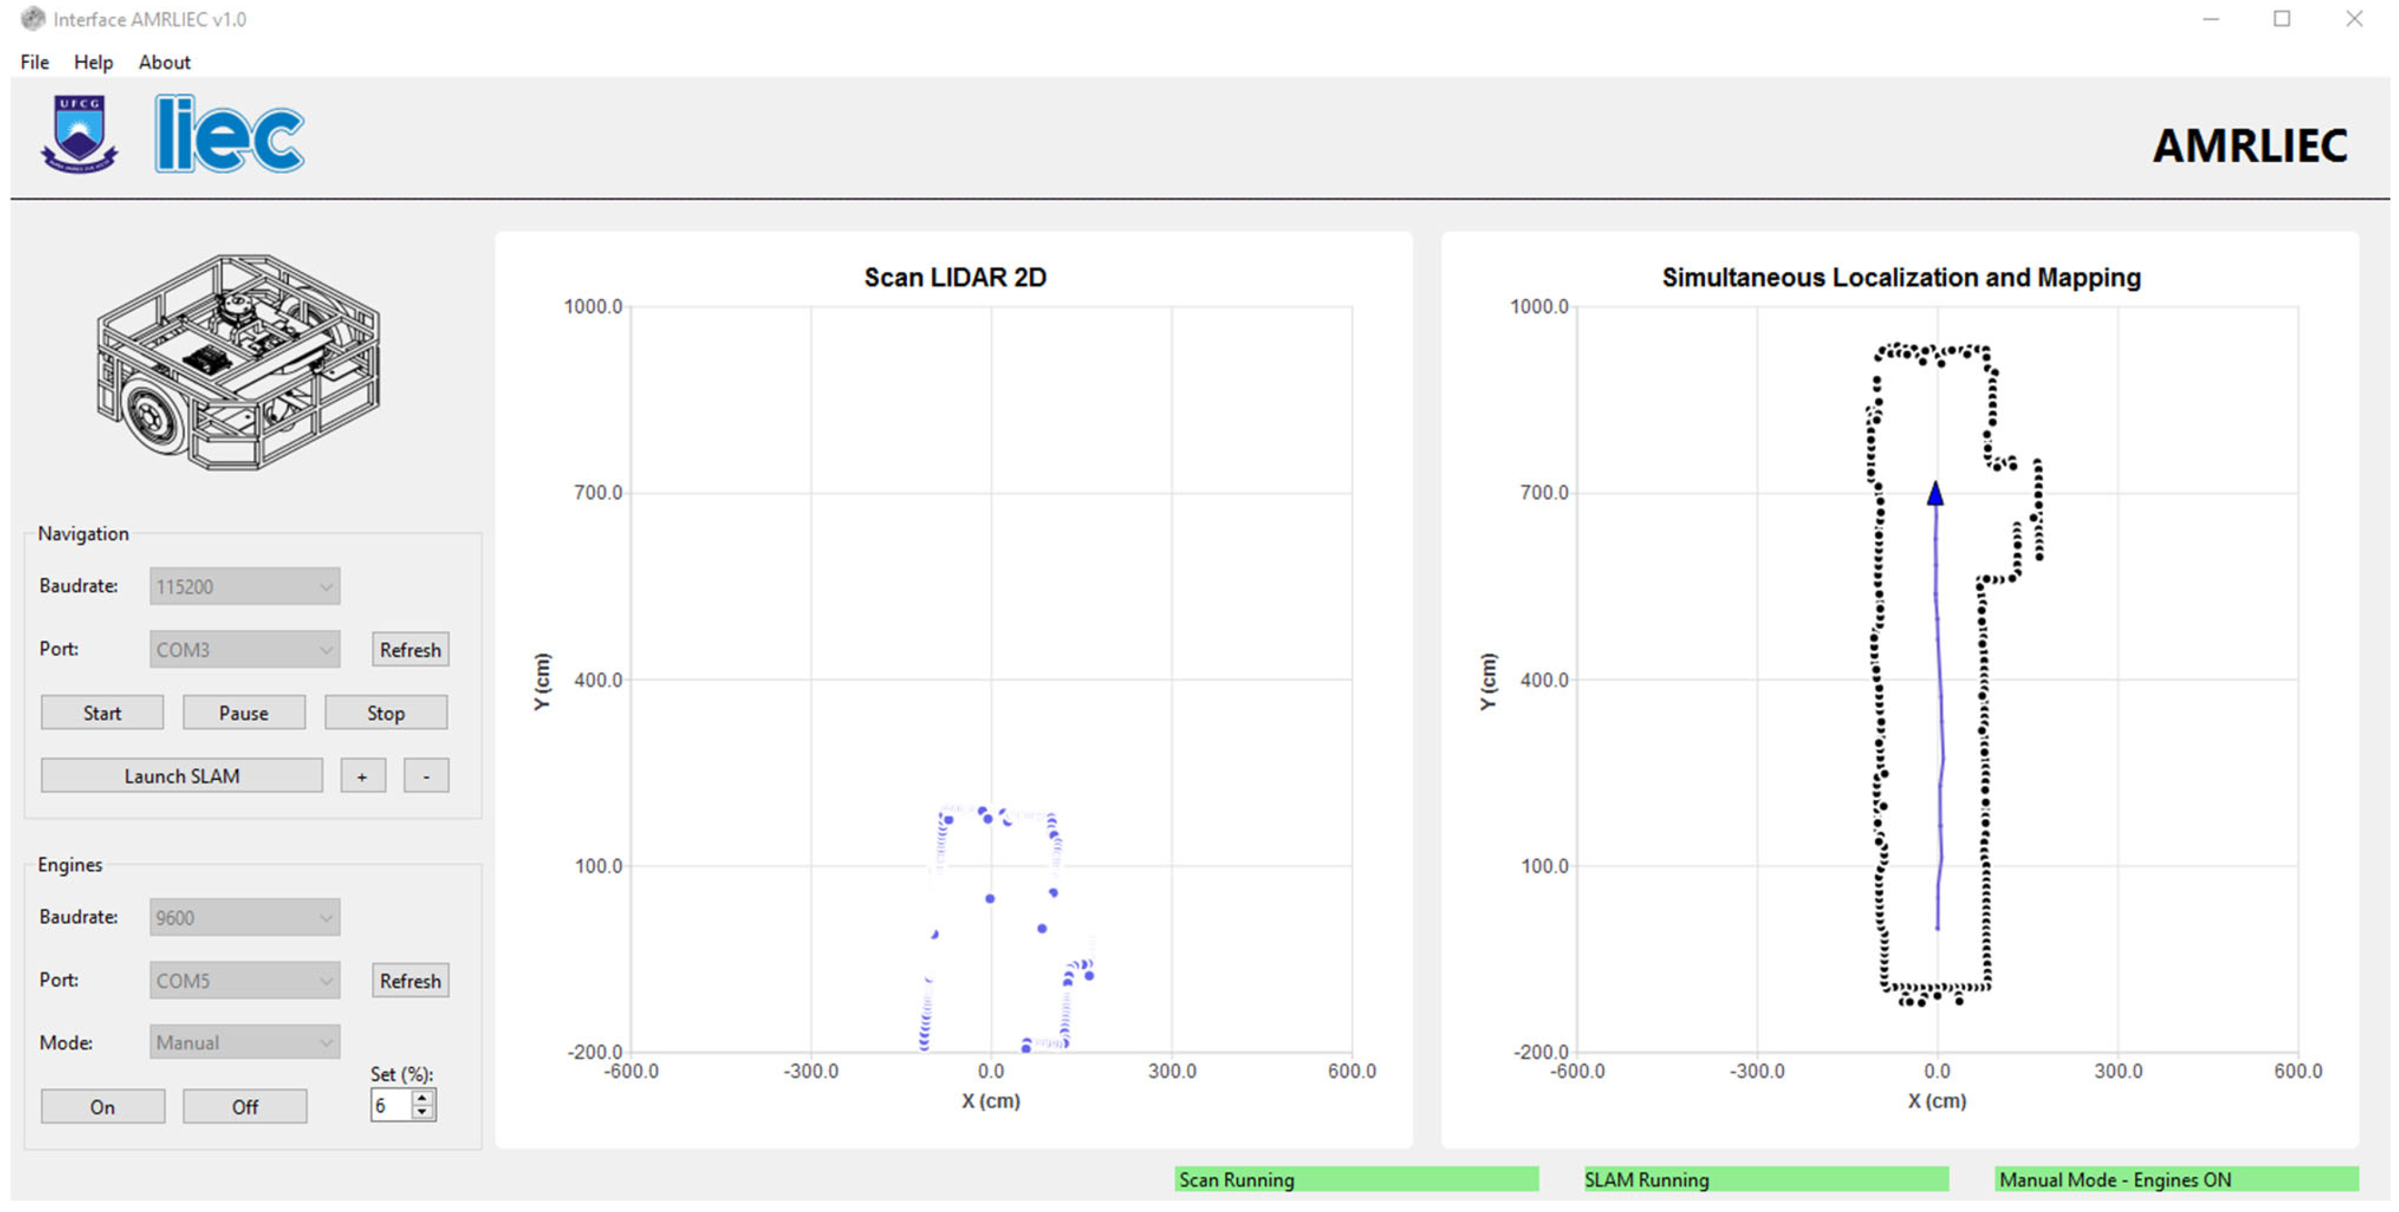This screenshot has height=1212, width=2399.
Task: Click the app icon in title bar
Action: click(33, 19)
